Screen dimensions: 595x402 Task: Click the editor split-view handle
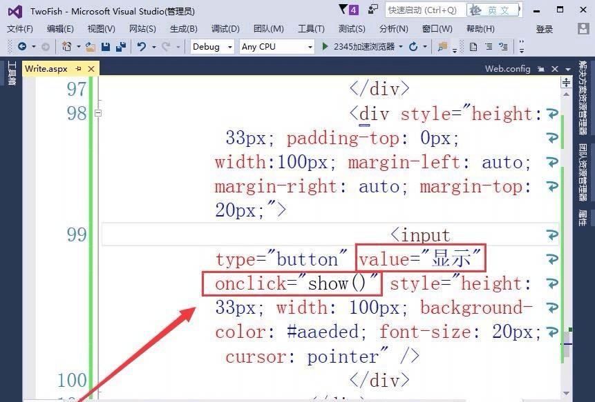tap(566, 82)
